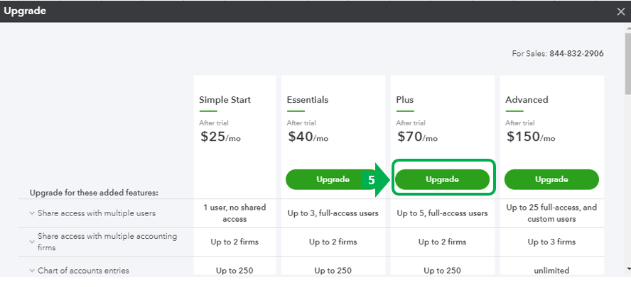
Task: Click Upgrade button under Essentials plan
Action: point(333,179)
